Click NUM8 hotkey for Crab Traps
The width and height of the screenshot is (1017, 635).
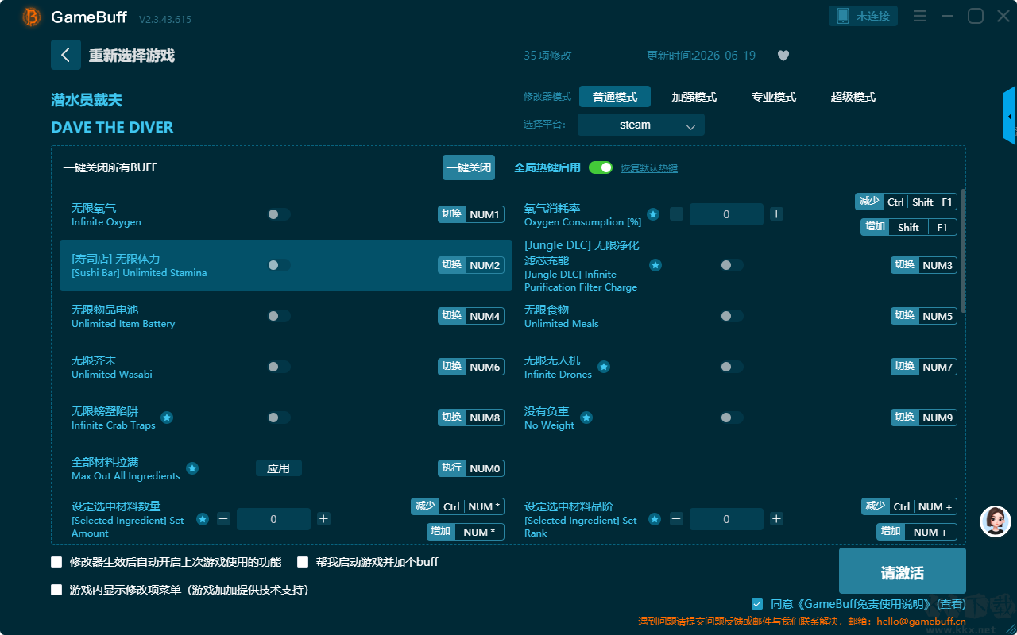(471, 418)
